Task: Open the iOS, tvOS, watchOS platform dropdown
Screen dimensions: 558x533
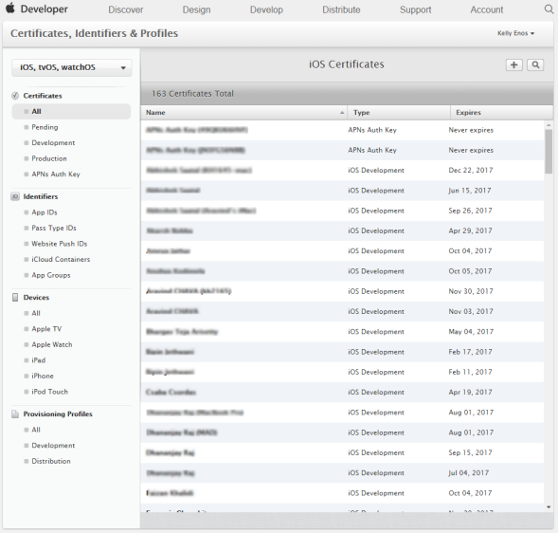Action: [72, 67]
